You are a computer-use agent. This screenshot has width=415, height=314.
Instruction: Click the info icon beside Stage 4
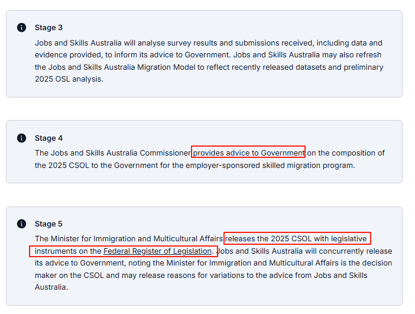tap(21, 138)
